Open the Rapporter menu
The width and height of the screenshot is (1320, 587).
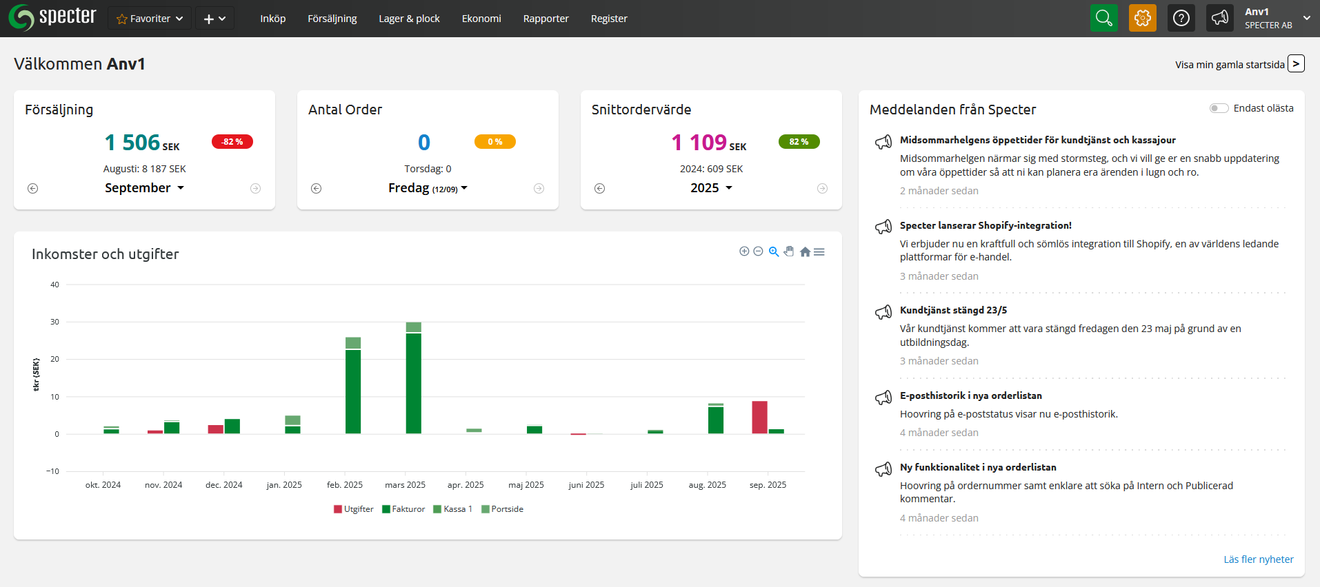(546, 19)
